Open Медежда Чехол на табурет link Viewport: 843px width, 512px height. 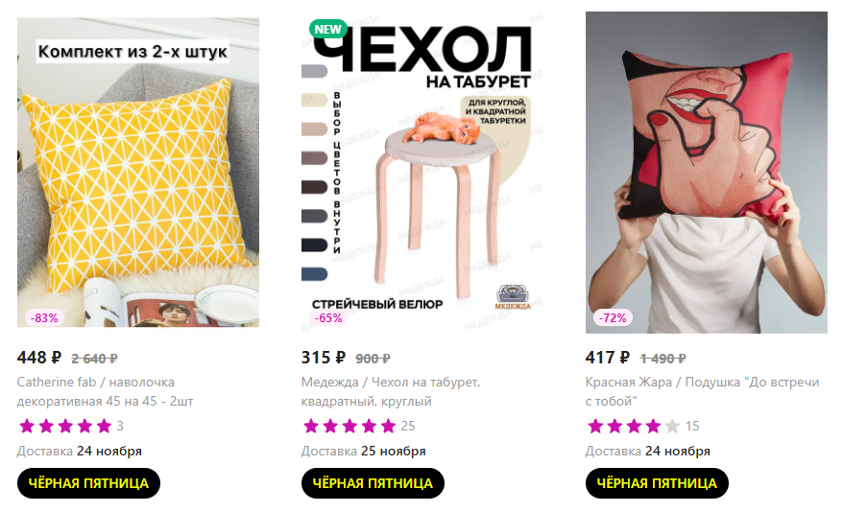click(391, 392)
